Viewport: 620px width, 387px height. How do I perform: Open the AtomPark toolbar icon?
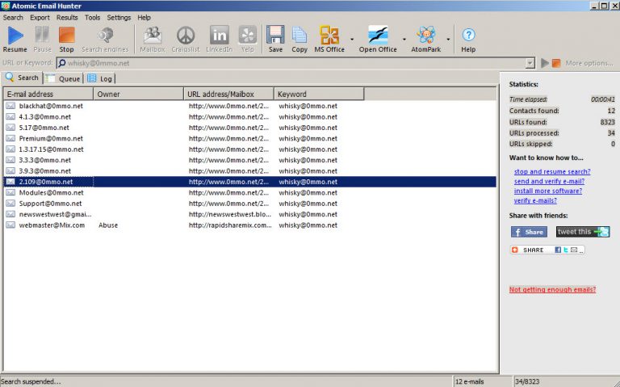tap(425, 38)
